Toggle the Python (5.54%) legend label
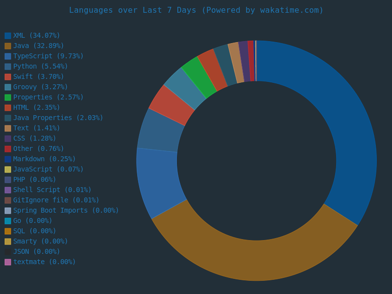The image size is (392, 294). 40,67
